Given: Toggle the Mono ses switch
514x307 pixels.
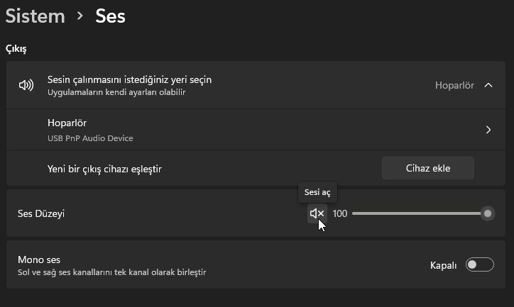Looking at the screenshot, I should [480, 264].
